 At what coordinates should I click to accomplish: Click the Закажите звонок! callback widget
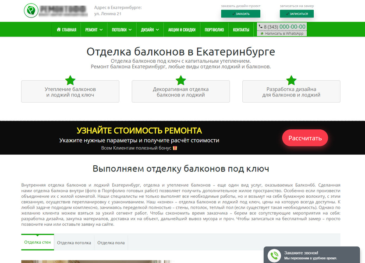312,255
